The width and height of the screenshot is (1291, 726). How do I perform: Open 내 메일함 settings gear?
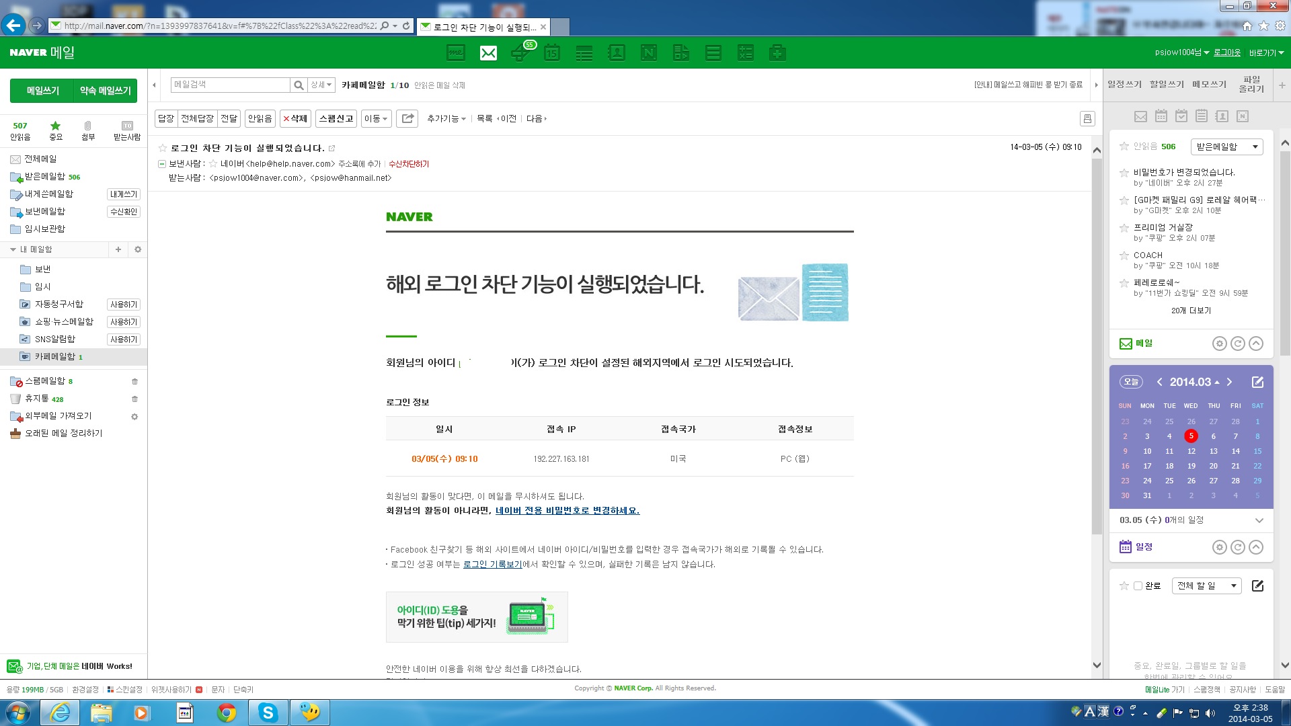click(138, 249)
